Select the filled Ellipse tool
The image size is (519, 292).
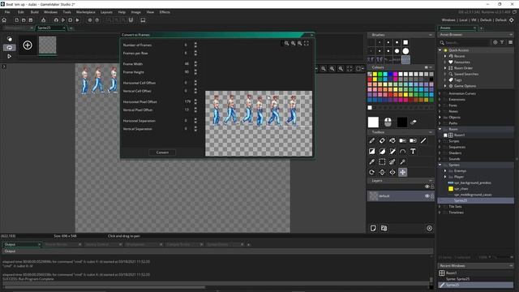(382, 152)
